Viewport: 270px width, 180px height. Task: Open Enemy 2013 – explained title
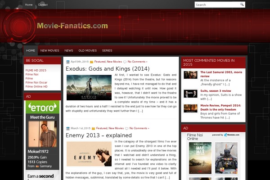(x=99, y=135)
